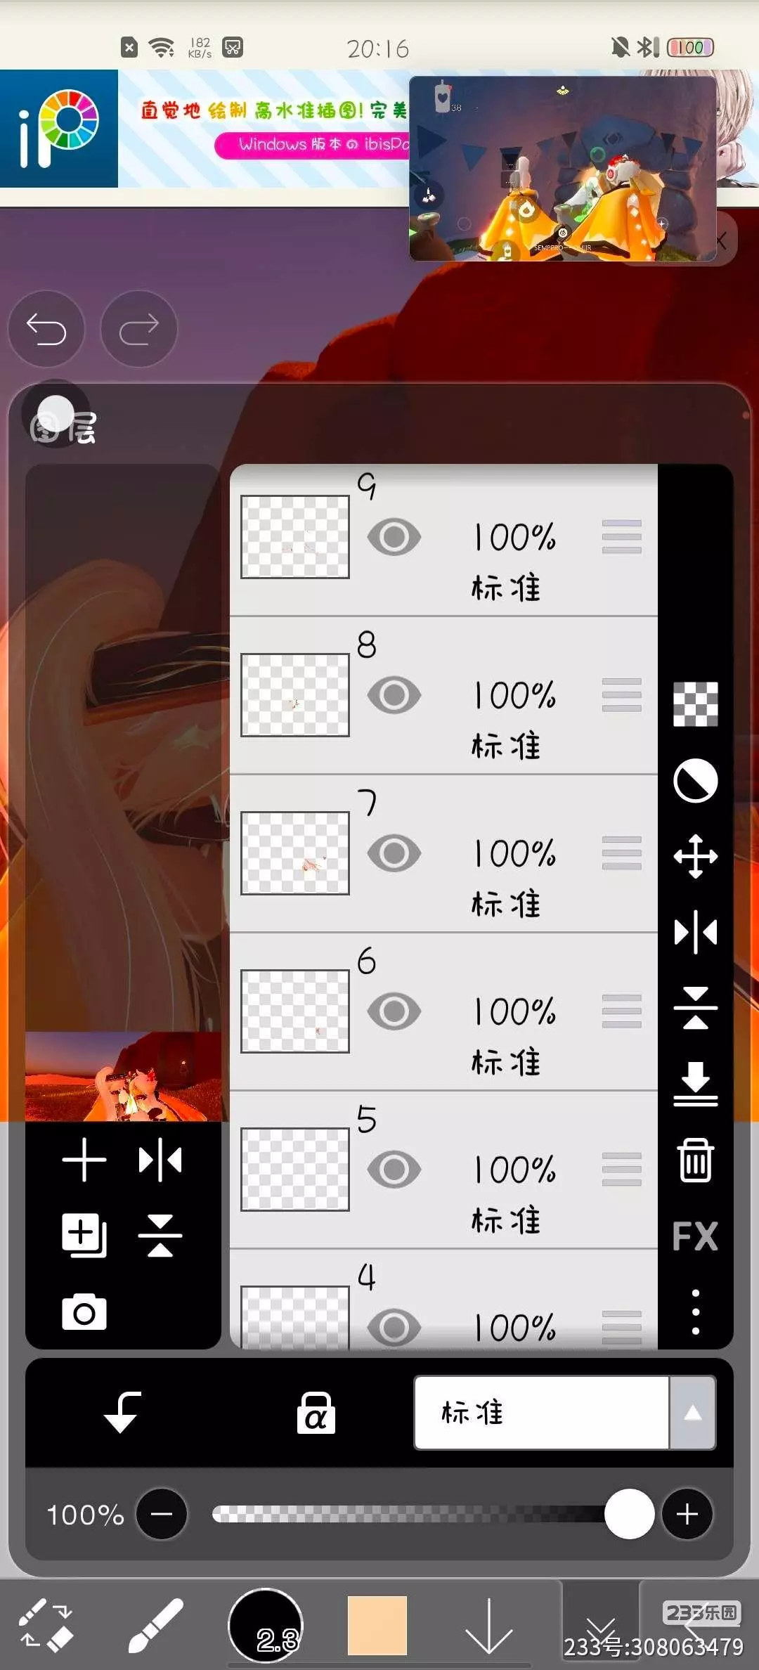The width and height of the screenshot is (759, 1670).
Task: Merge layer down with download arrow icon
Action: (x=695, y=1084)
